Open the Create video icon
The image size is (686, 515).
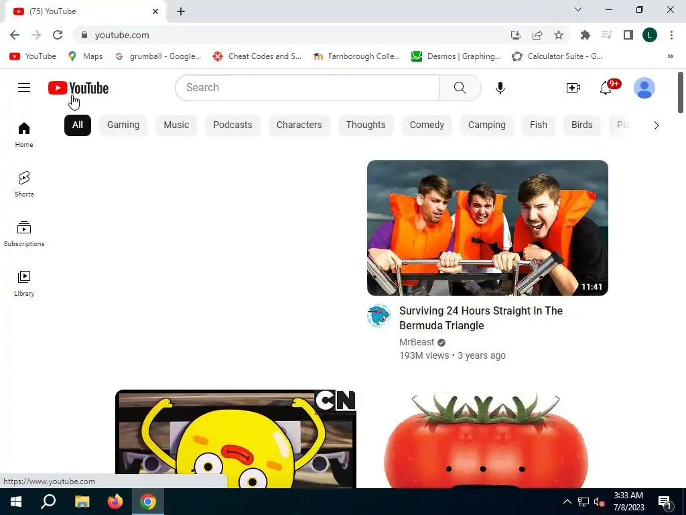[x=573, y=88]
